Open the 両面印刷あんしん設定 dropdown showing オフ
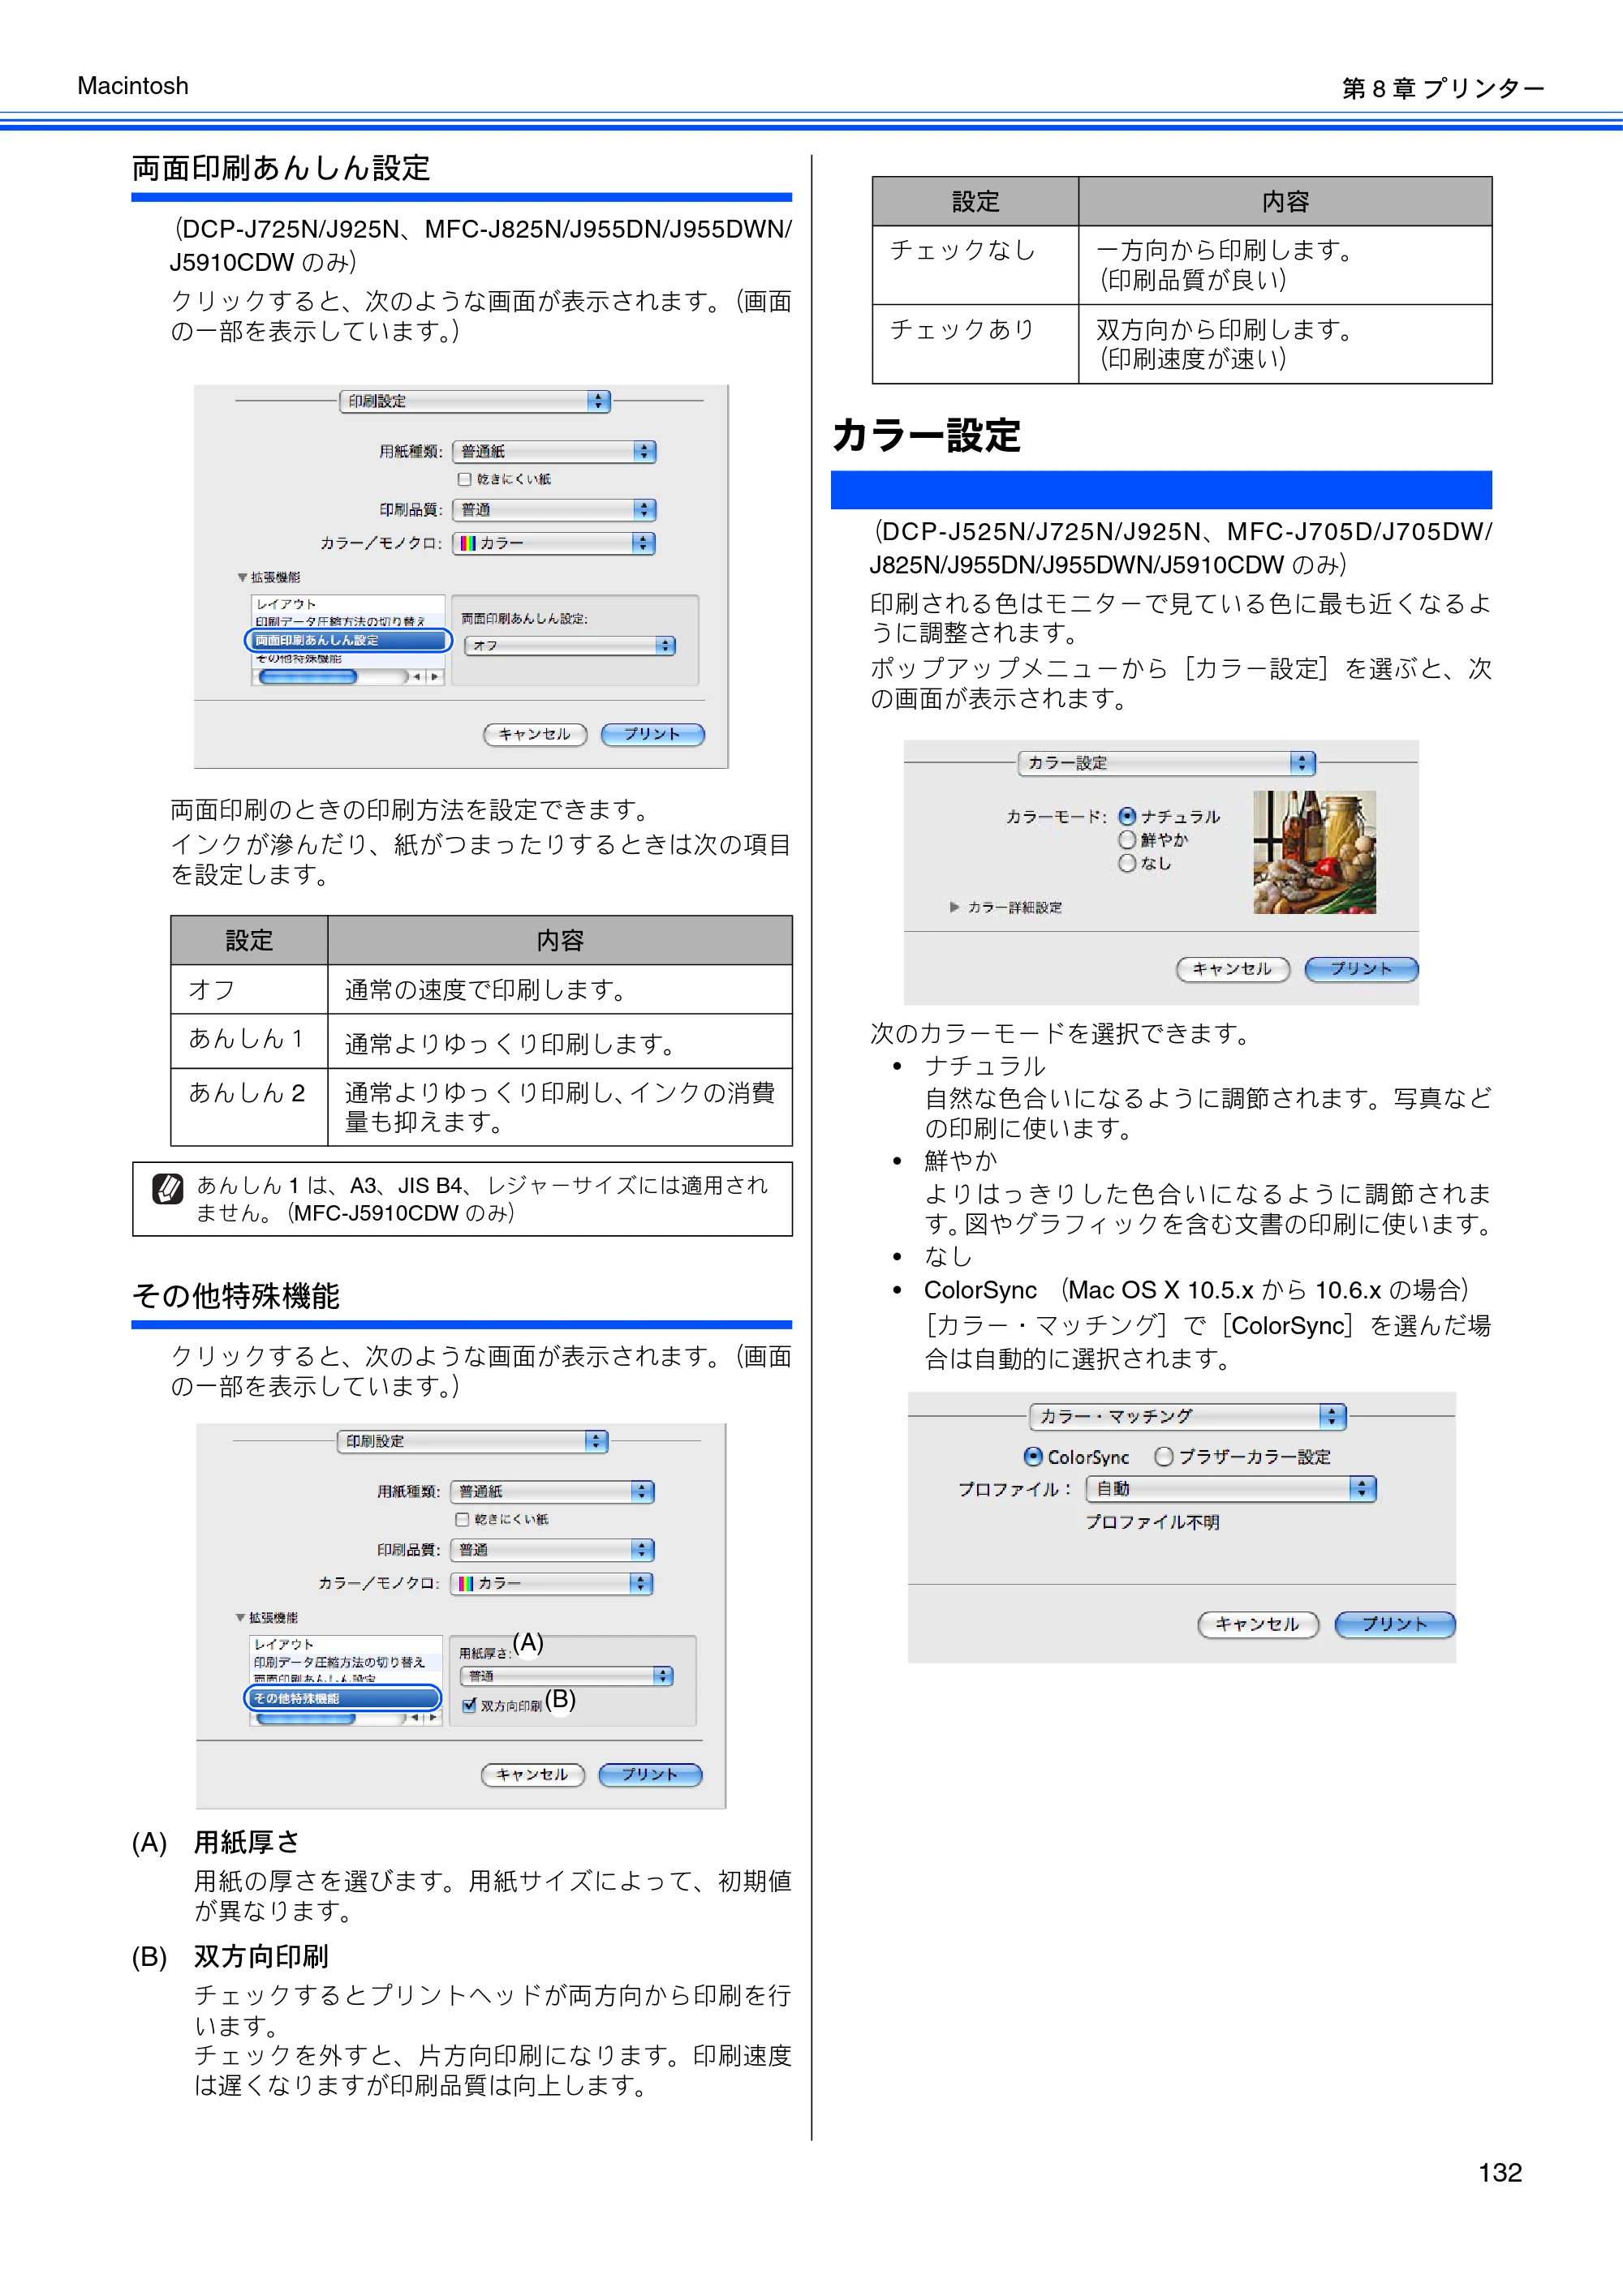Viewport: 1623px width, 2296px height. [570, 646]
